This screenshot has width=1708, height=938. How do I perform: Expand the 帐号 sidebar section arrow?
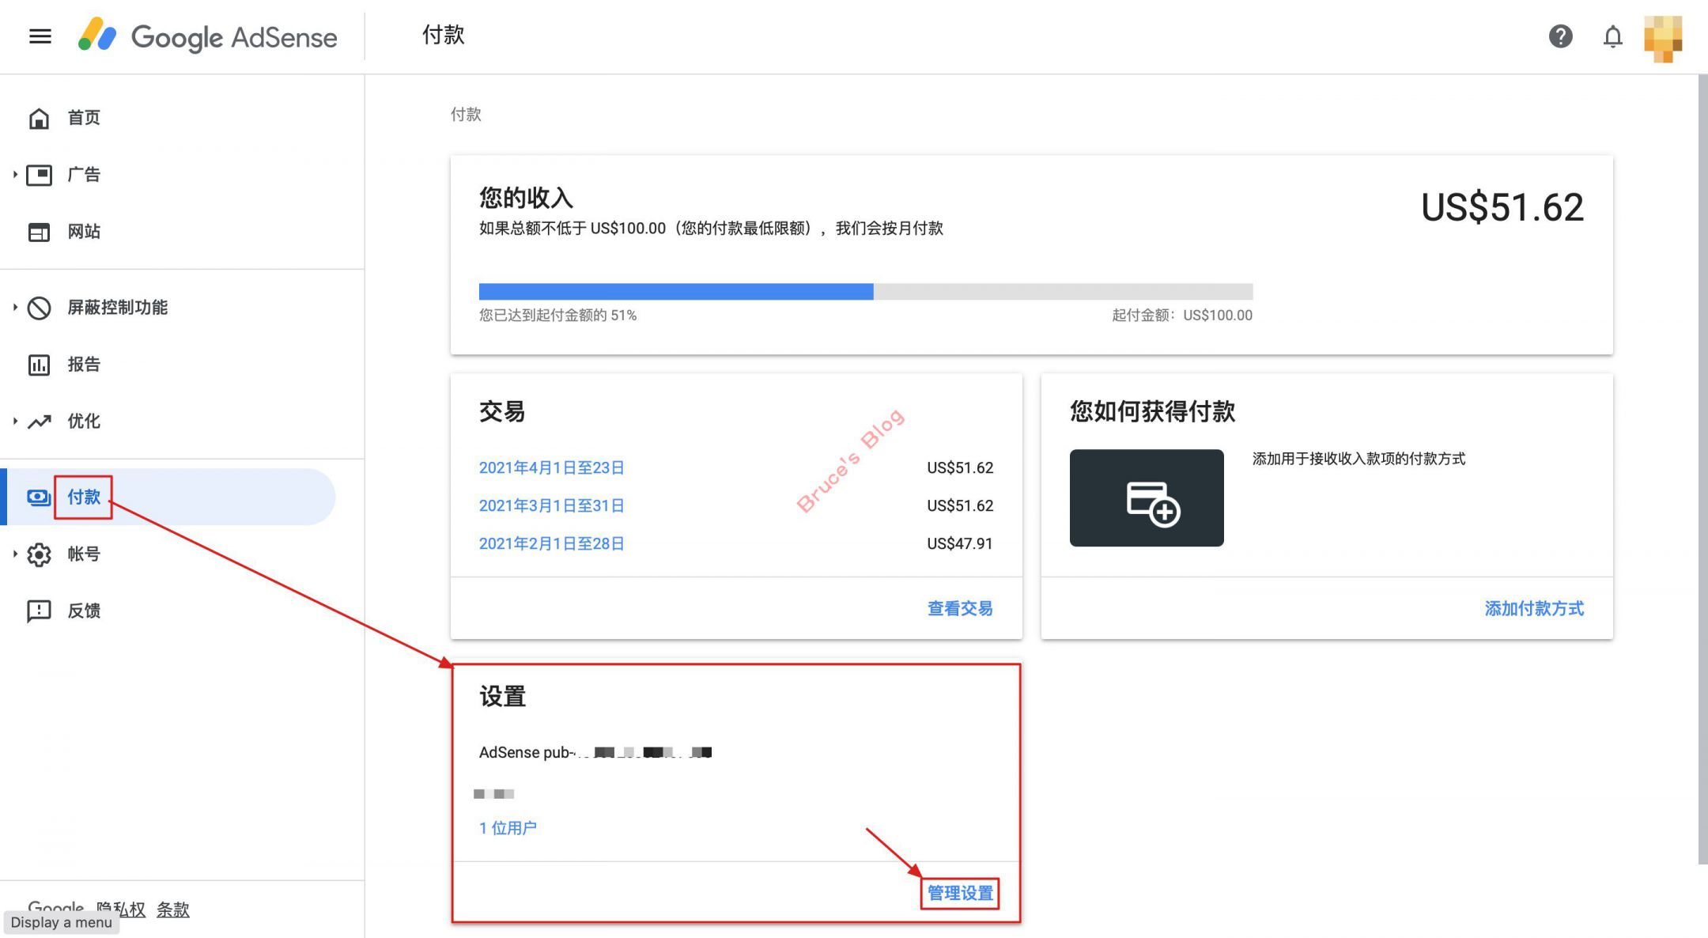pyautogui.click(x=15, y=554)
